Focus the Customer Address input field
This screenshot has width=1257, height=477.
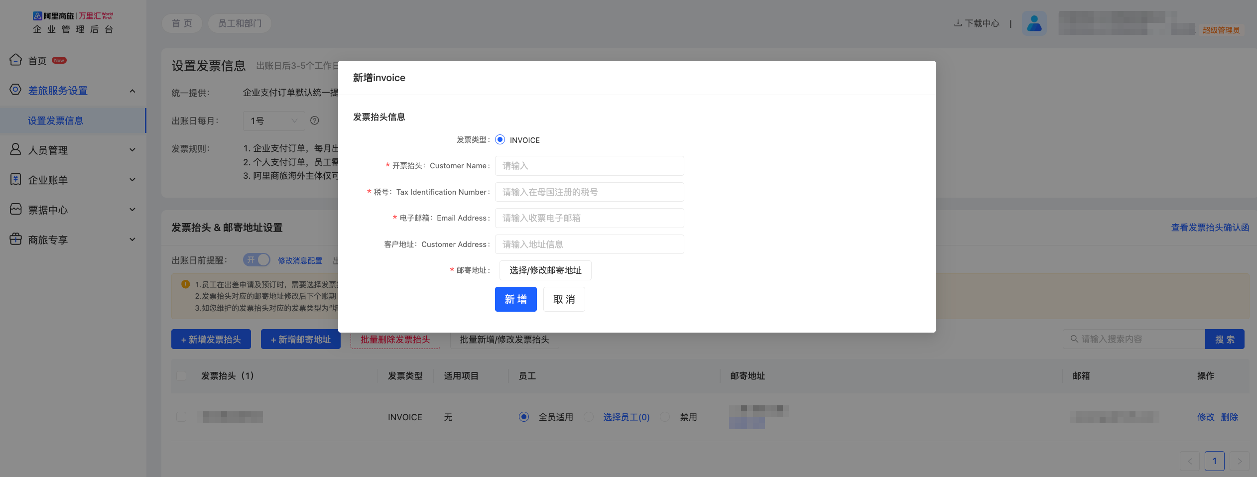coord(589,244)
